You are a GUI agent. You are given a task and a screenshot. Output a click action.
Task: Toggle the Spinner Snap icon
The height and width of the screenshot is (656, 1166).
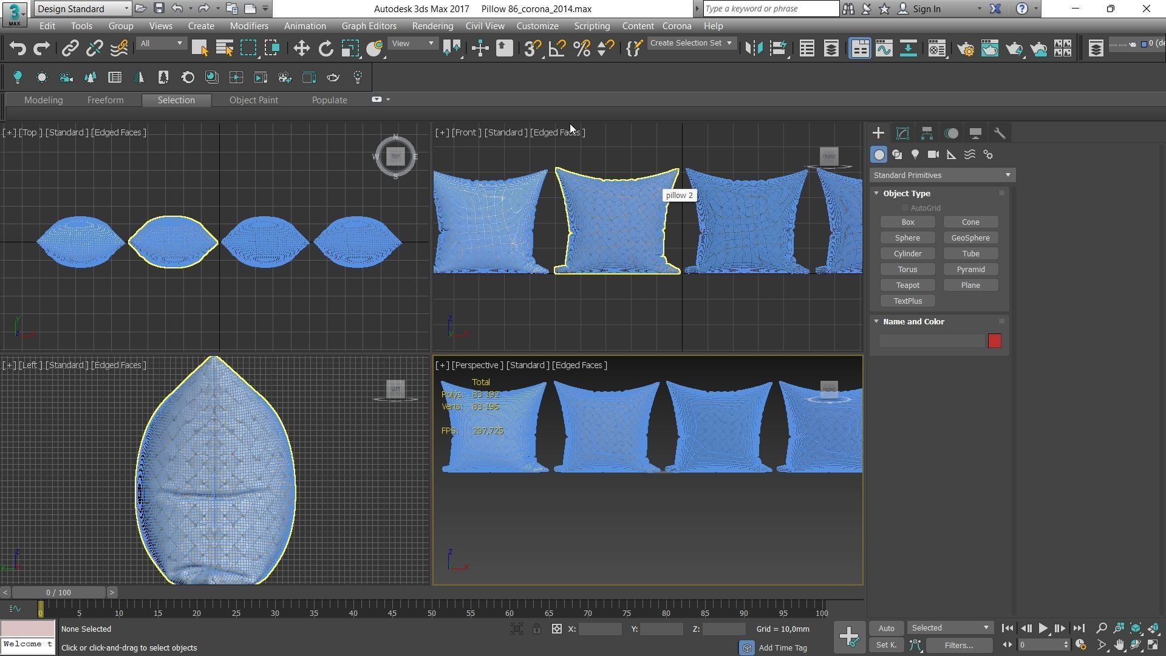605,49
